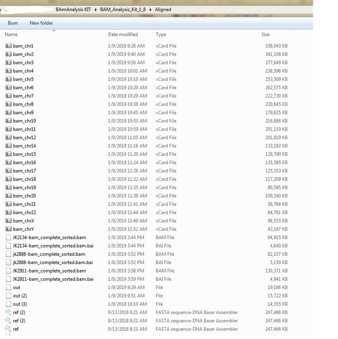Select file name bam_chr11
Screen dimensions: 338x339
coord(25,129)
